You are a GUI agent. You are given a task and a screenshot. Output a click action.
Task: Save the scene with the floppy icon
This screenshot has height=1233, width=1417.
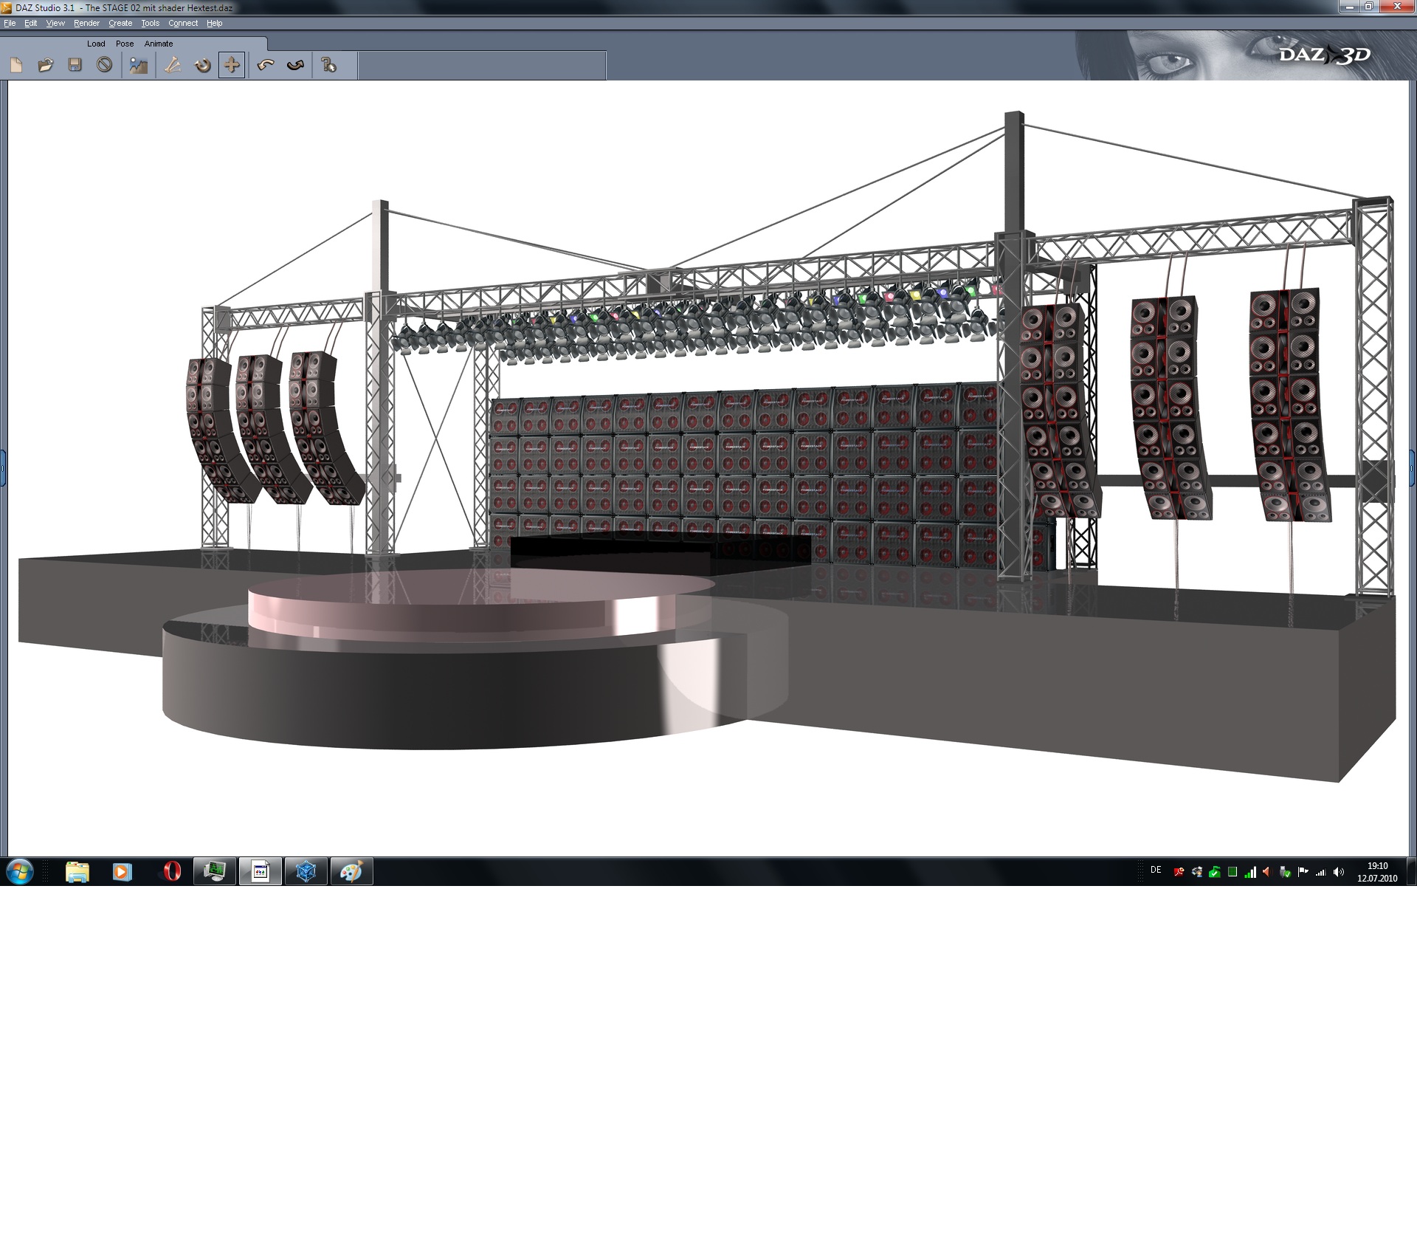click(75, 65)
